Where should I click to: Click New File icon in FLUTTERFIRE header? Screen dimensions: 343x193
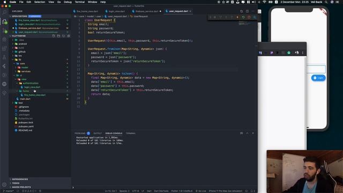point(54,36)
